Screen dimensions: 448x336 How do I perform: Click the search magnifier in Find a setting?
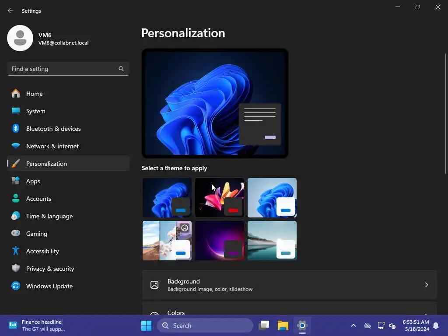(x=121, y=69)
